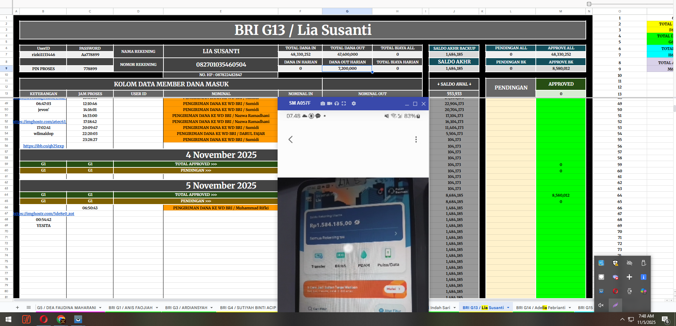The width and height of the screenshot is (676, 326).
Task: Open Windows Security shield icon in tray
Action: (615, 263)
